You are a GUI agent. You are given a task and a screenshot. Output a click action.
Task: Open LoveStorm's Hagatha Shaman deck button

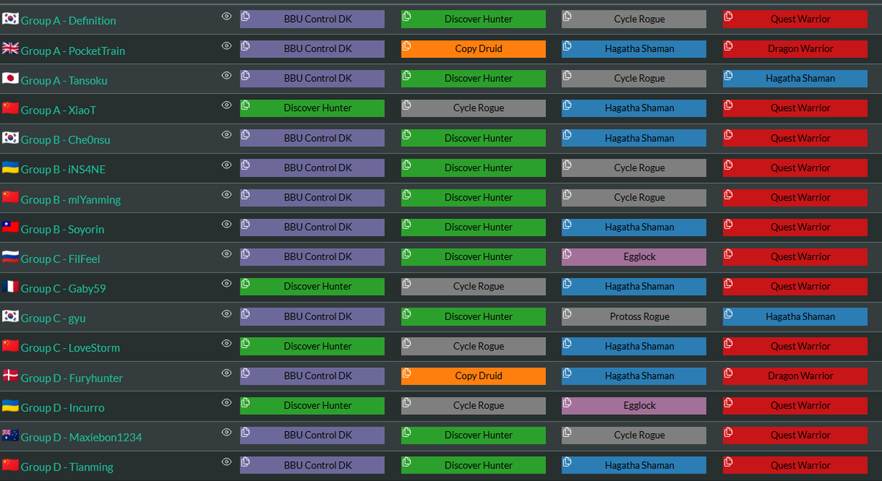click(x=634, y=347)
